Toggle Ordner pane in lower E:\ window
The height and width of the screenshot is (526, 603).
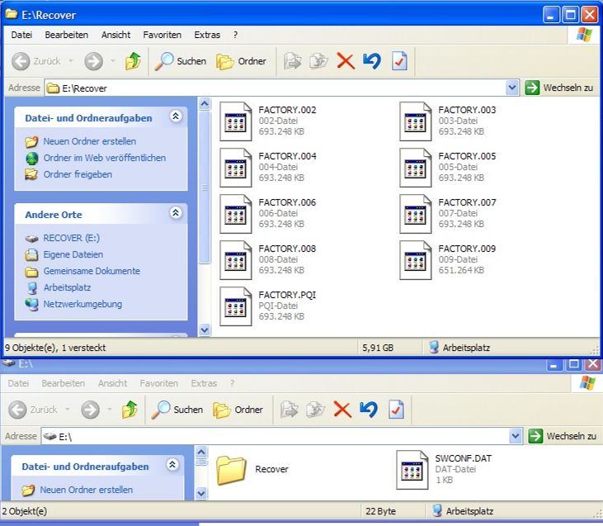pos(238,410)
